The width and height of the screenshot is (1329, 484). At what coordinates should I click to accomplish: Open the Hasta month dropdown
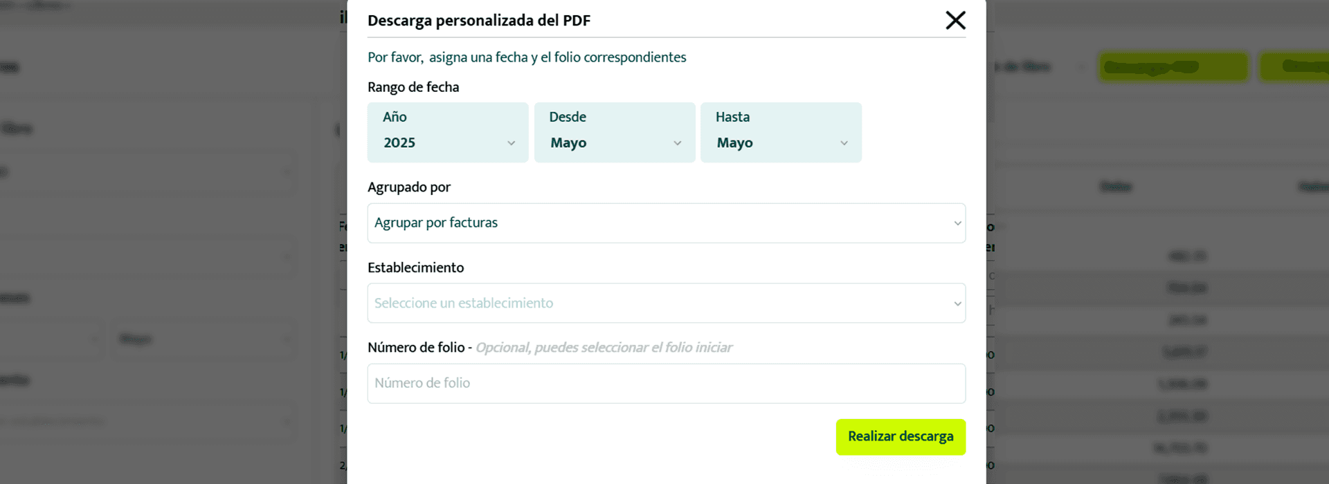pyautogui.click(x=781, y=133)
